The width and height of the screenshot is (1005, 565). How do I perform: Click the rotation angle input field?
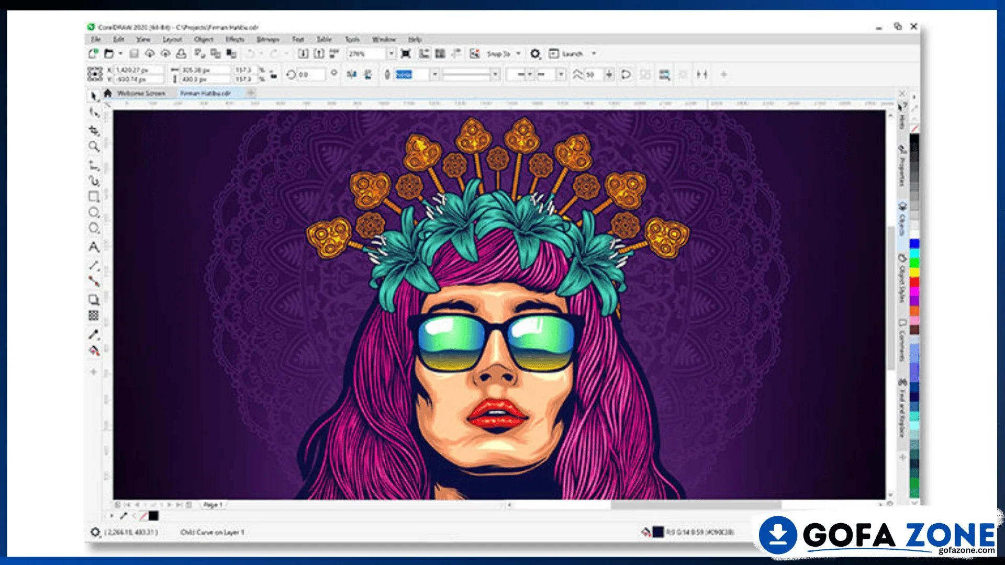pos(311,74)
